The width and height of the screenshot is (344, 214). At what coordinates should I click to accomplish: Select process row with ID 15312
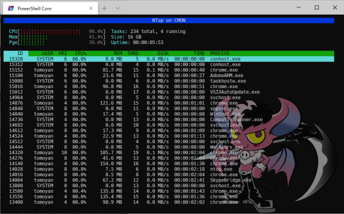click(169, 65)
